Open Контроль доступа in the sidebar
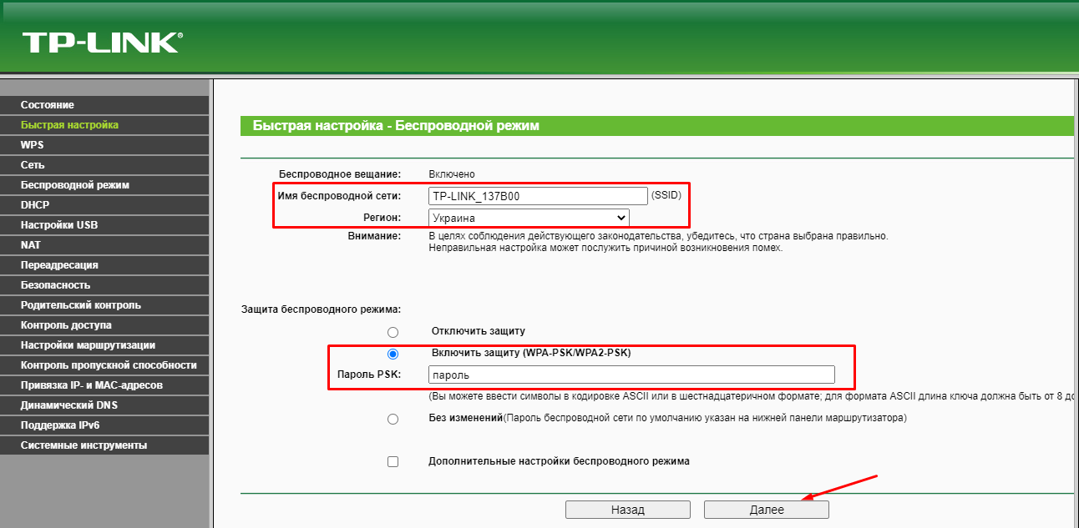 [x=104, y=325]
